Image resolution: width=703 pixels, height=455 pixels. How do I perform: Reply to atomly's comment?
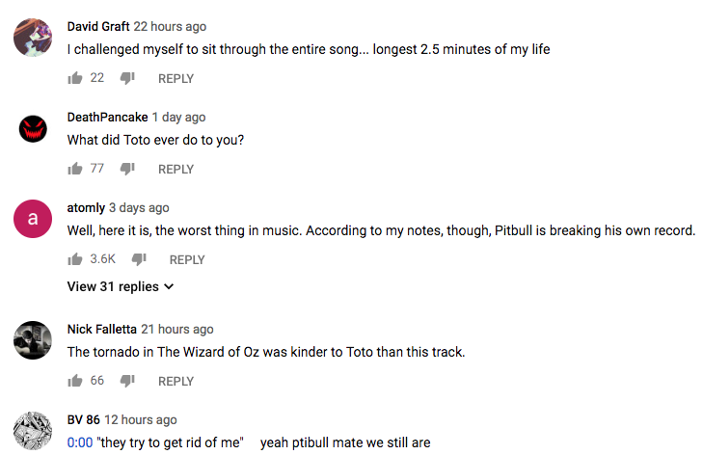187,259
